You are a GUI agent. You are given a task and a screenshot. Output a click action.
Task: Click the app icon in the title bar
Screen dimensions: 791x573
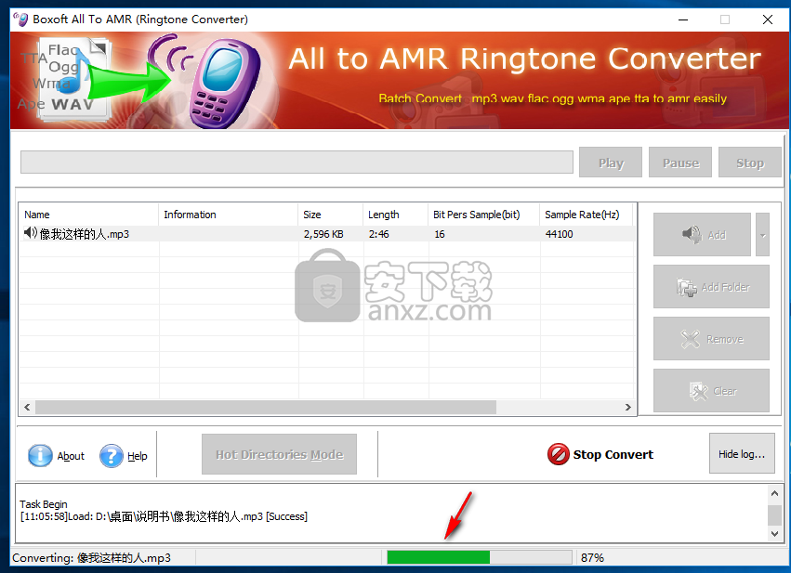click(x=21, y=20)
